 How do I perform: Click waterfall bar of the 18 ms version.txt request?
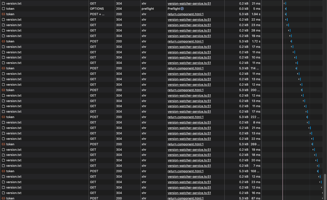315,155
